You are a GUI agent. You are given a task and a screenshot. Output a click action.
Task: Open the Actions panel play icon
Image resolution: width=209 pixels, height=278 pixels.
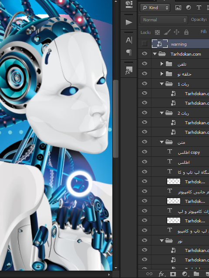129,22
